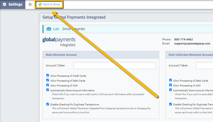Click the Settings title label

tap(15, 4)
